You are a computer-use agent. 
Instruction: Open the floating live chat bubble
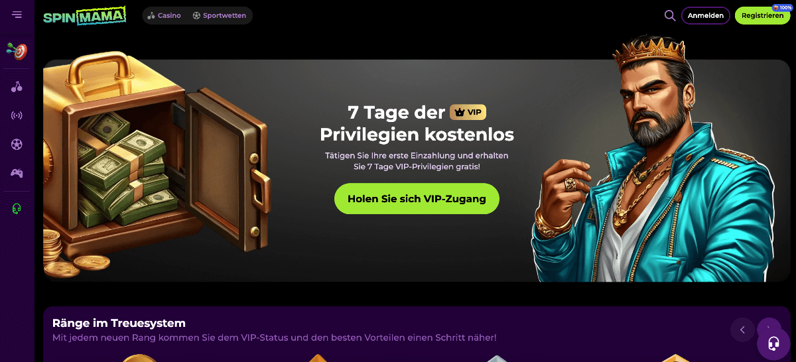(x=773, y=343)
